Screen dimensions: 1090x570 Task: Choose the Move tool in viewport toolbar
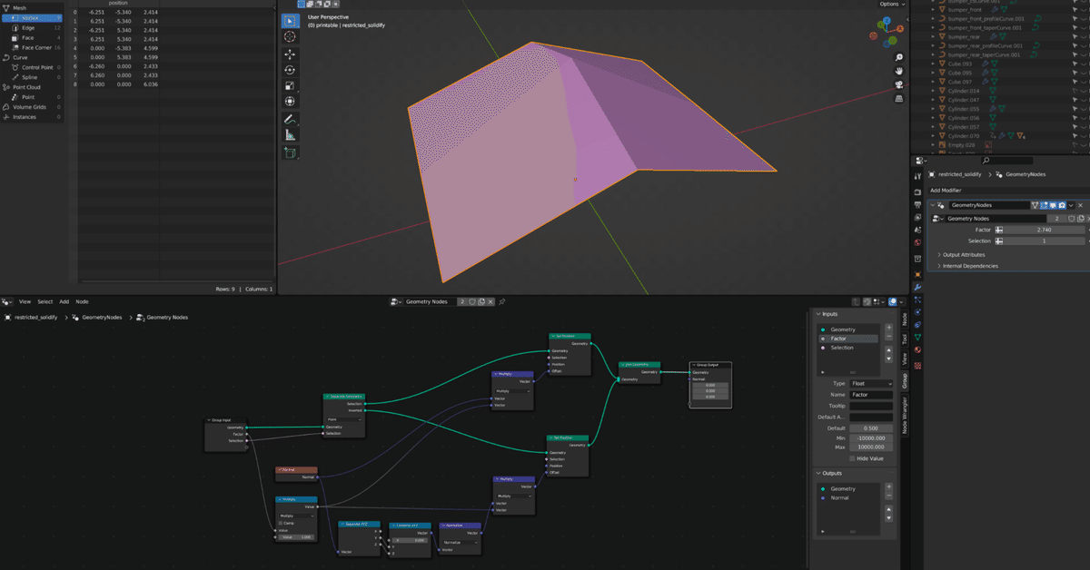click(290, 54)
